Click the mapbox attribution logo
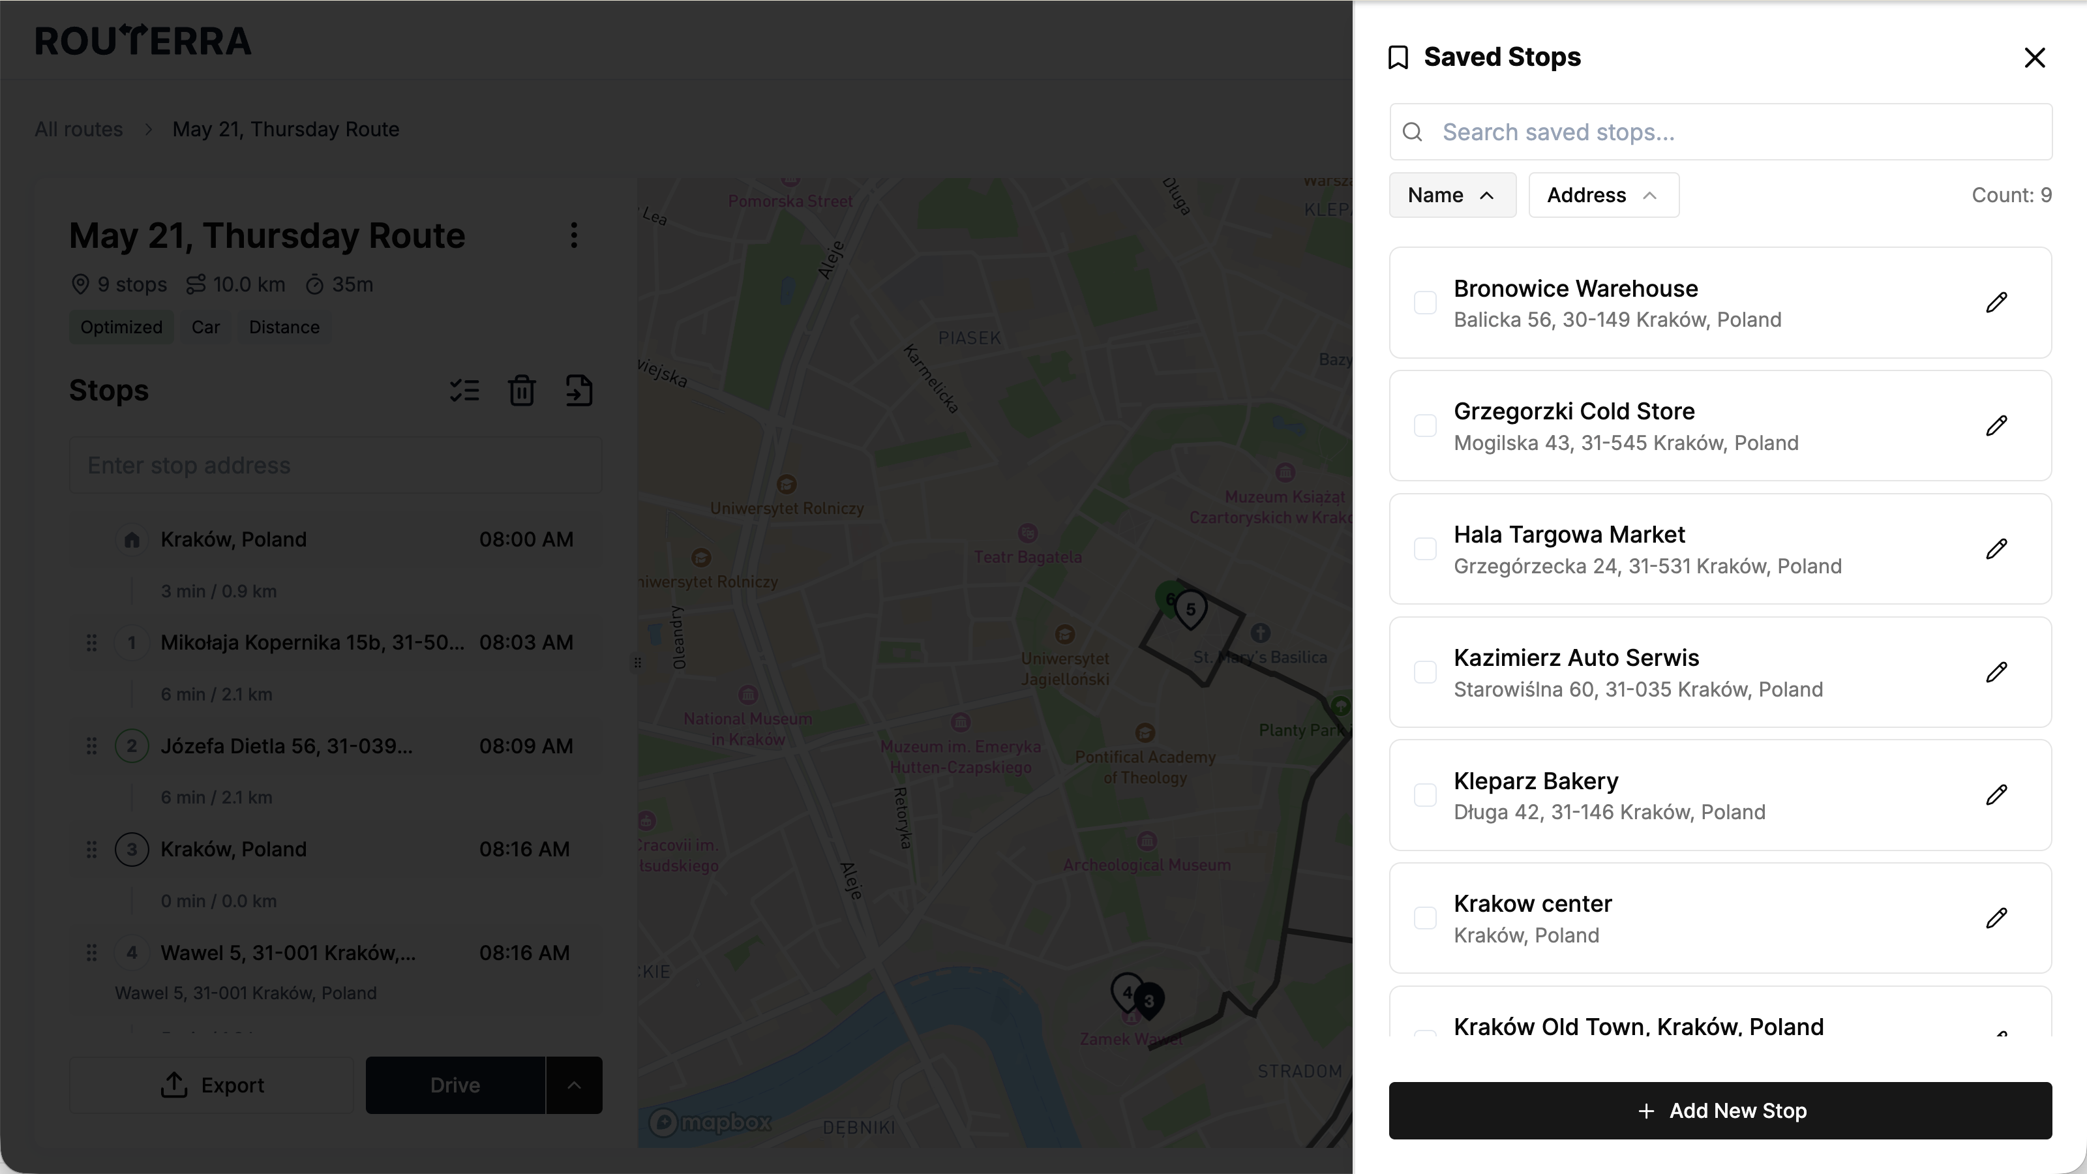Viewport: 2087px width, 1174px height. [710, 1122]
